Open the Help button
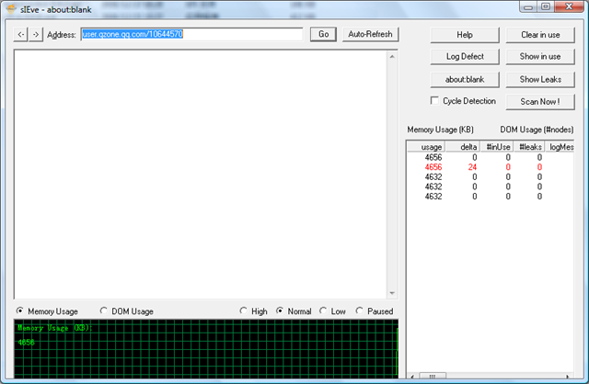Viewport: 589px width, 384px height. (465, 35)
